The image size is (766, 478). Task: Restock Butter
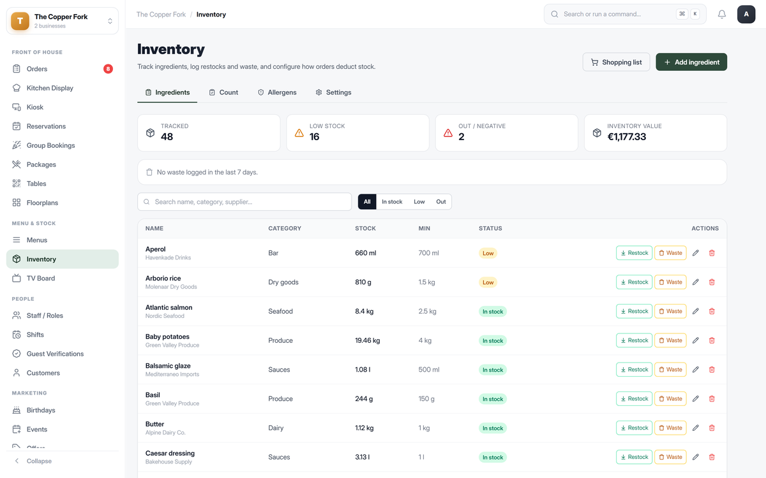[x=634, y=428]
